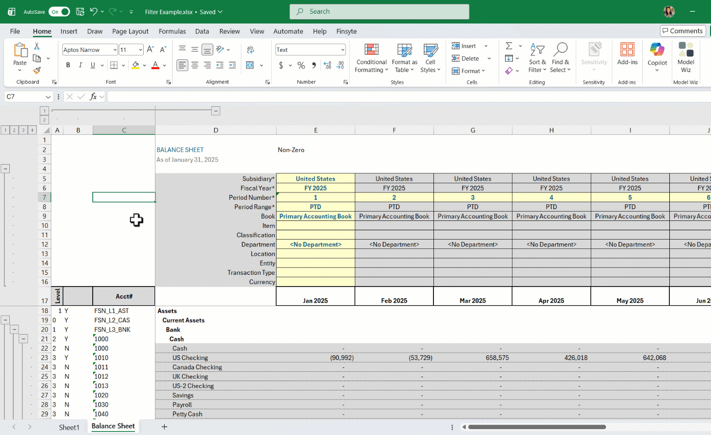Click the Format Painter brush icon
711x435 pixels.
coord(37,71)
